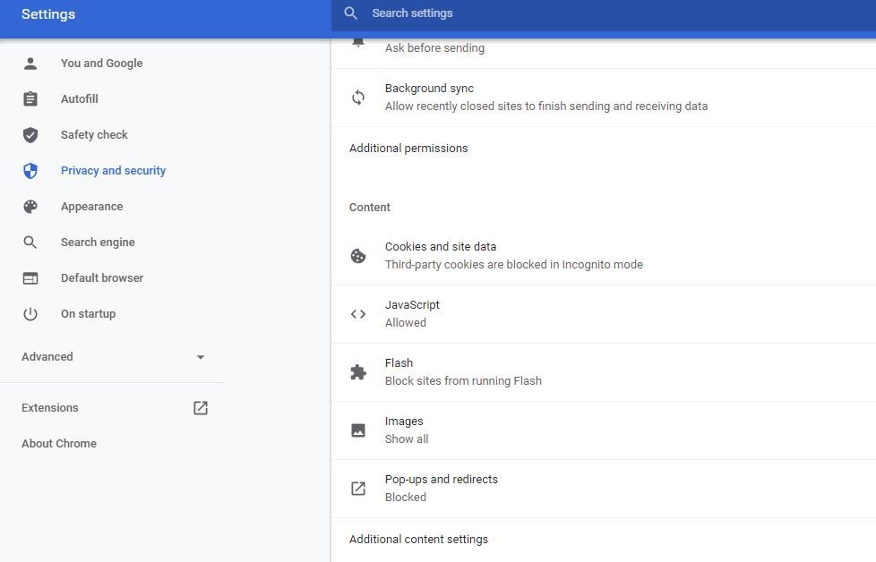Click the magnifier icon beside Search engine
This screenshot has height=562, width=876.
coord(30,243)
